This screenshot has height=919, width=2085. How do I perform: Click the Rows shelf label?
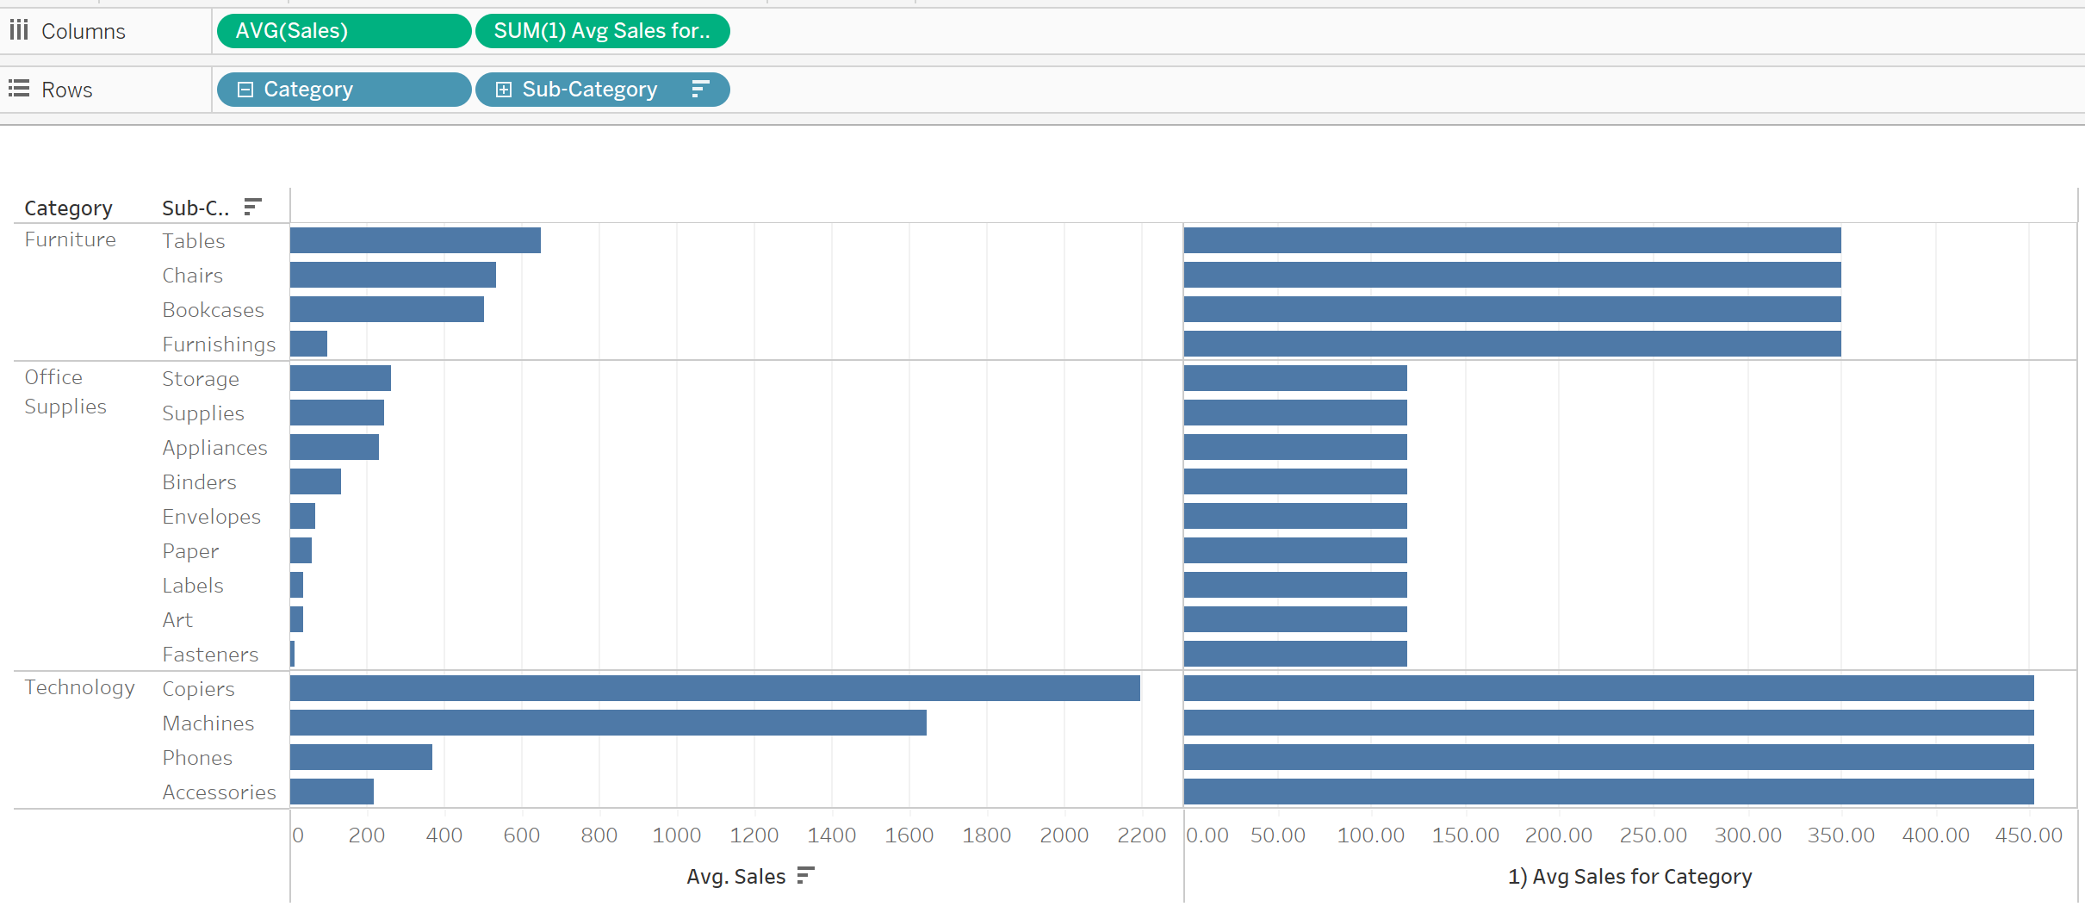click(x=67, y=90)
